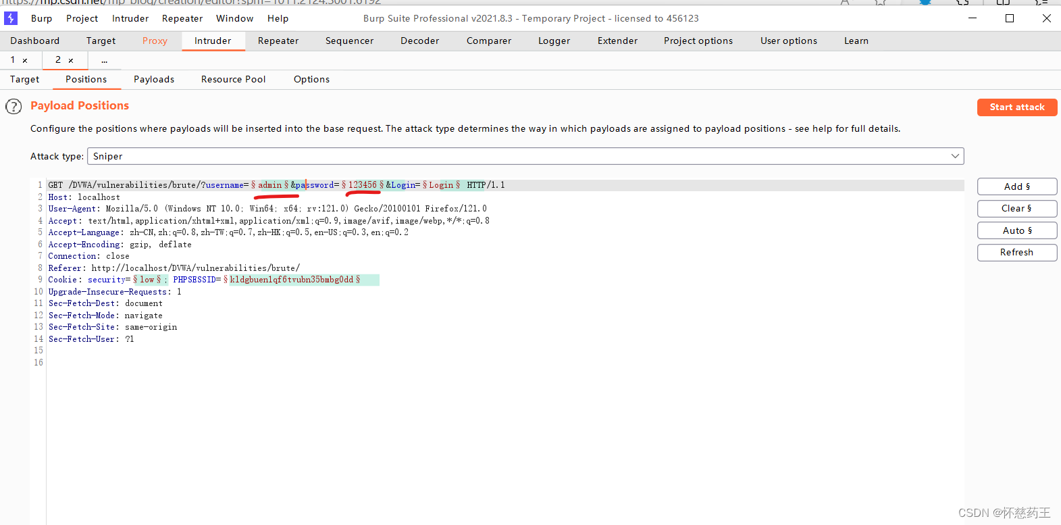Image resolution: width=1061 pixels, height=525 pixels.
Task: Switch to the Logger tab
Action: (554, 41)
